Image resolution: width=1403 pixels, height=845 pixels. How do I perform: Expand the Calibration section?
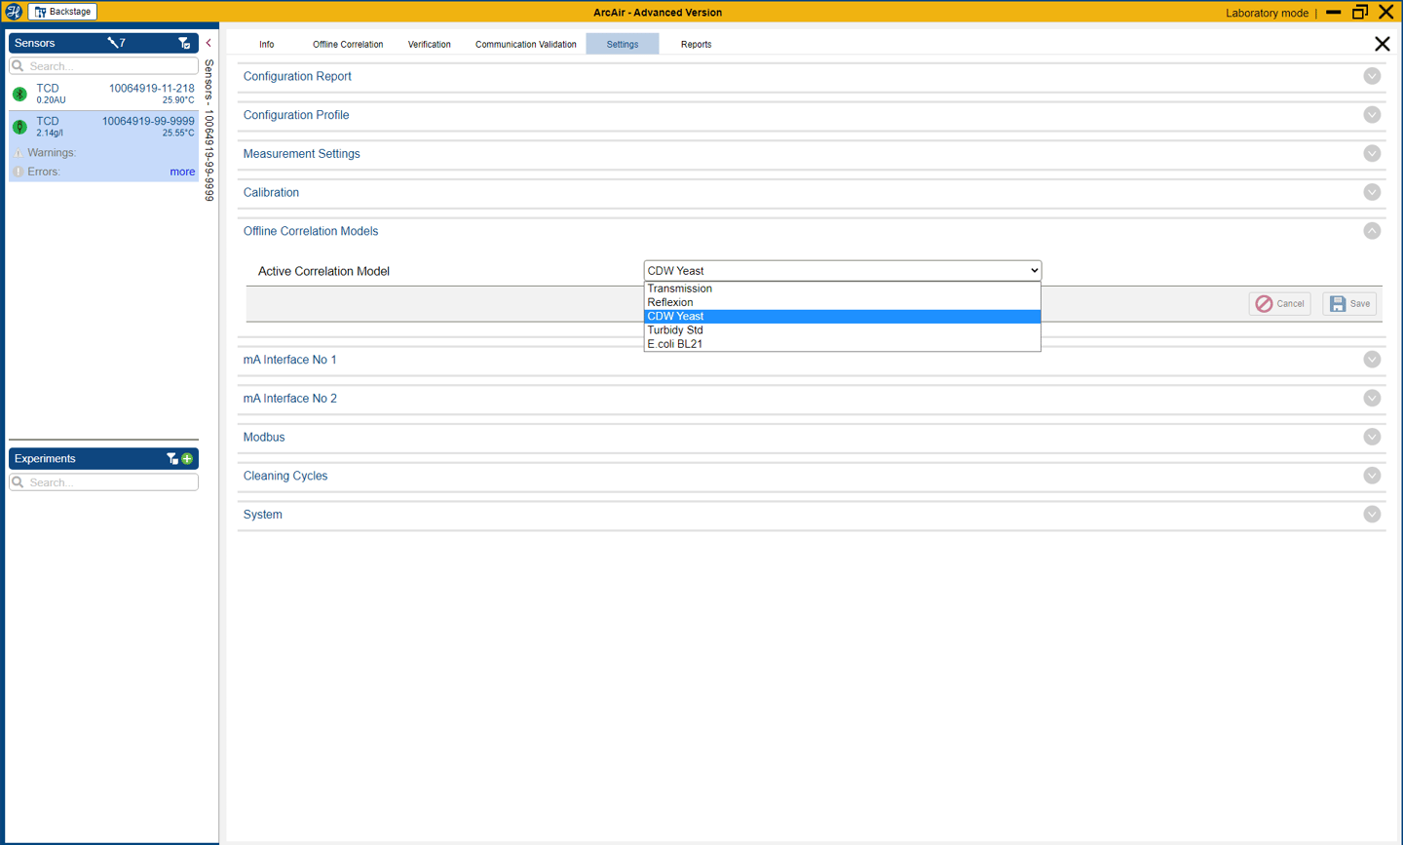pyautogui.click(x=1372, y=192)
